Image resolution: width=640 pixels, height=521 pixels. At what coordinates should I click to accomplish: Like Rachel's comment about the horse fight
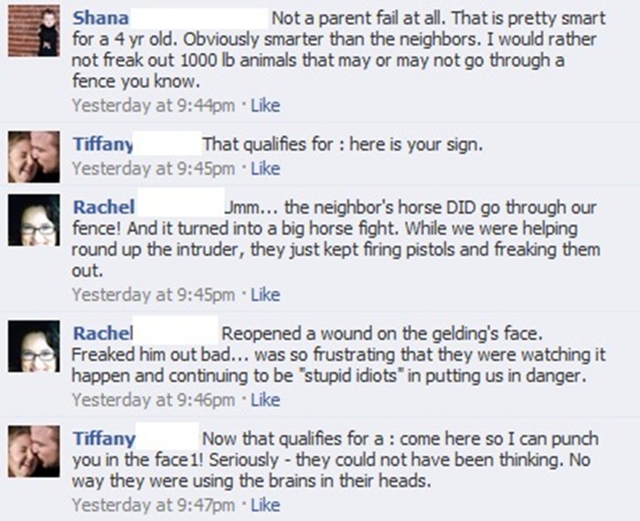[x=264, y=294]
